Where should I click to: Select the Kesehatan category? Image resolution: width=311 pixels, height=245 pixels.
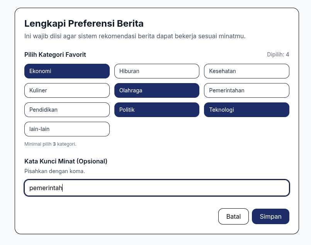point(246,71)
